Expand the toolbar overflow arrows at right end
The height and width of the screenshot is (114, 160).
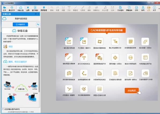(159, 9)
